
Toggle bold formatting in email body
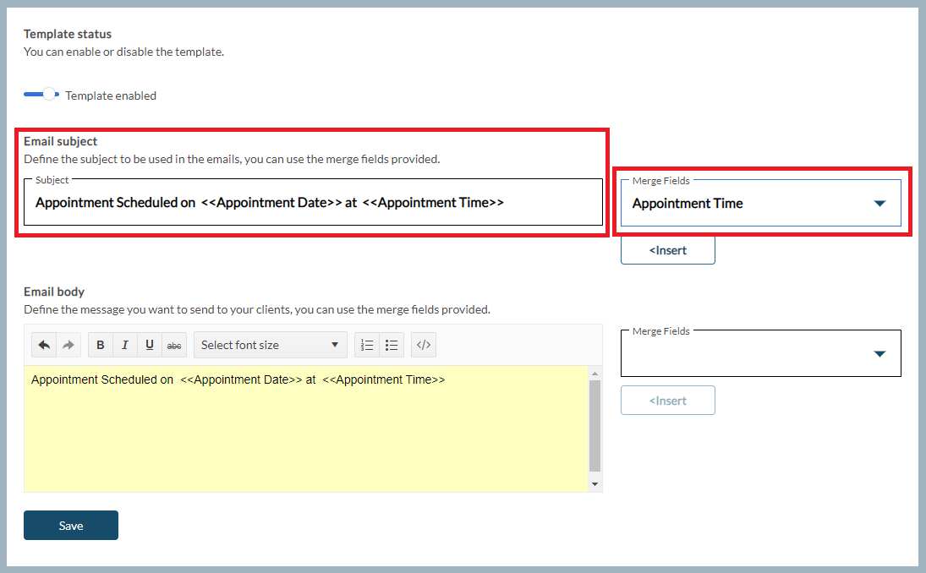[101, 345]
